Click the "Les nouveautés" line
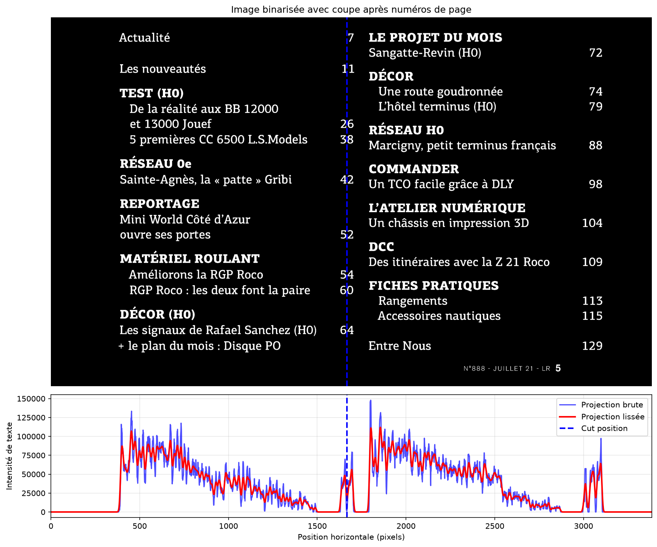The width and height of the screenshot is (657, 547). tap(163, 69)
